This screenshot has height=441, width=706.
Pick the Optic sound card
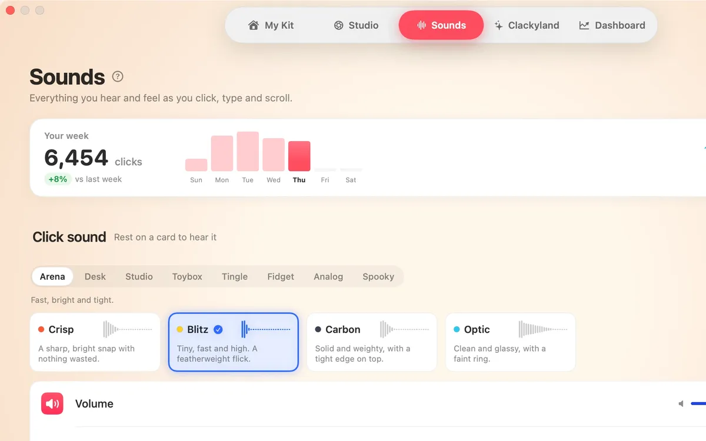tap(511, 342)
